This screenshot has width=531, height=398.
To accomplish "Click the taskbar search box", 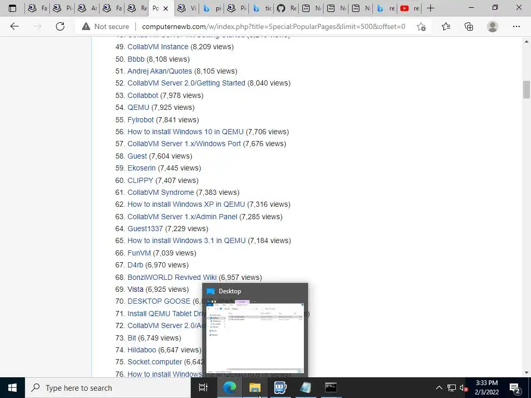I will (x=108, y=388).
